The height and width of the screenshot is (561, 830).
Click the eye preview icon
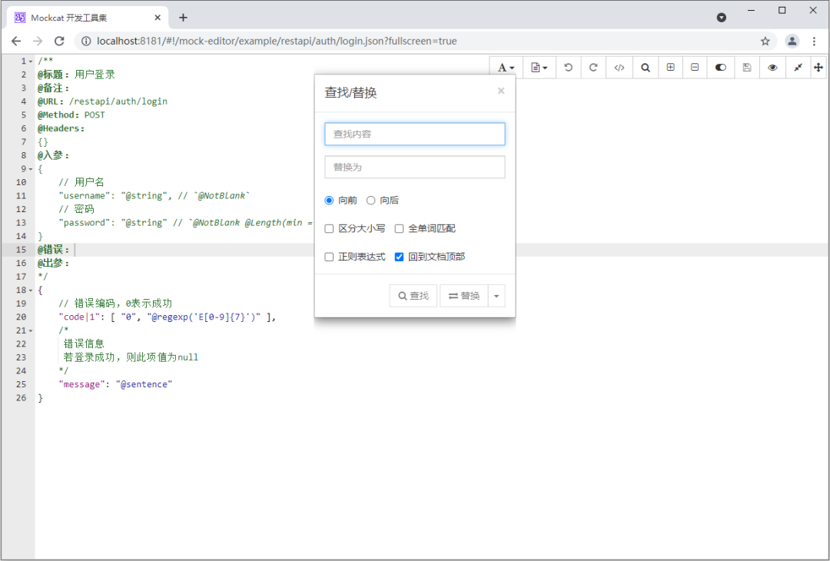click(x=772, y=68)
